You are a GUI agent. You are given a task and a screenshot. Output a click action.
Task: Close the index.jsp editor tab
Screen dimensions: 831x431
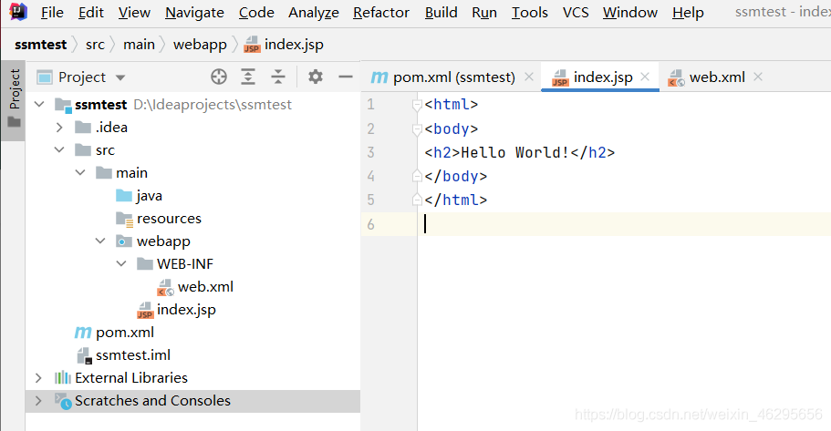(x=645, y=77)
